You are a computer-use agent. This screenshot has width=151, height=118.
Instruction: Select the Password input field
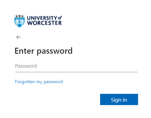(x=76, y=66)
